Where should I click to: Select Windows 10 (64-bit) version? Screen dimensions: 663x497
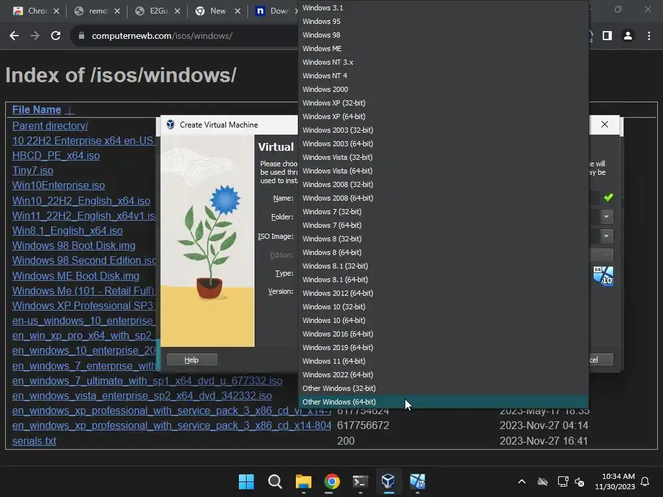pos(443,320)
